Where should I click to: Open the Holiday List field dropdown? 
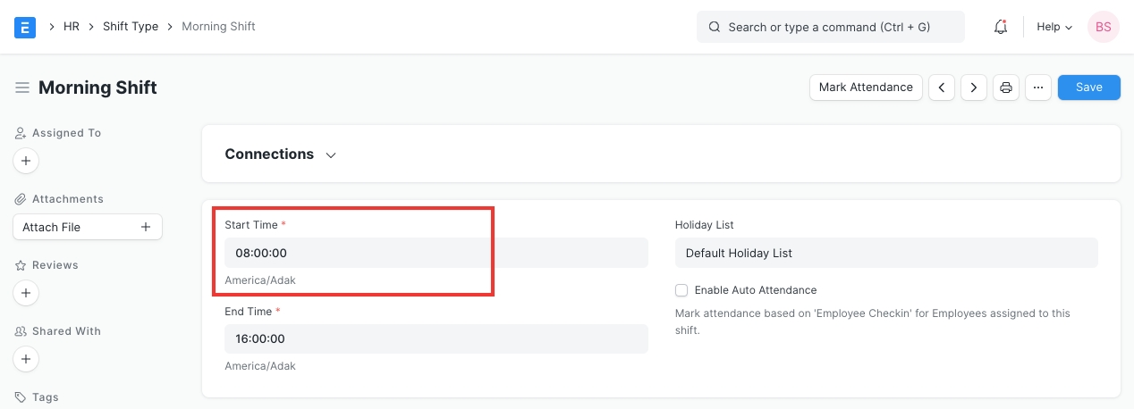tap(885, 253)
